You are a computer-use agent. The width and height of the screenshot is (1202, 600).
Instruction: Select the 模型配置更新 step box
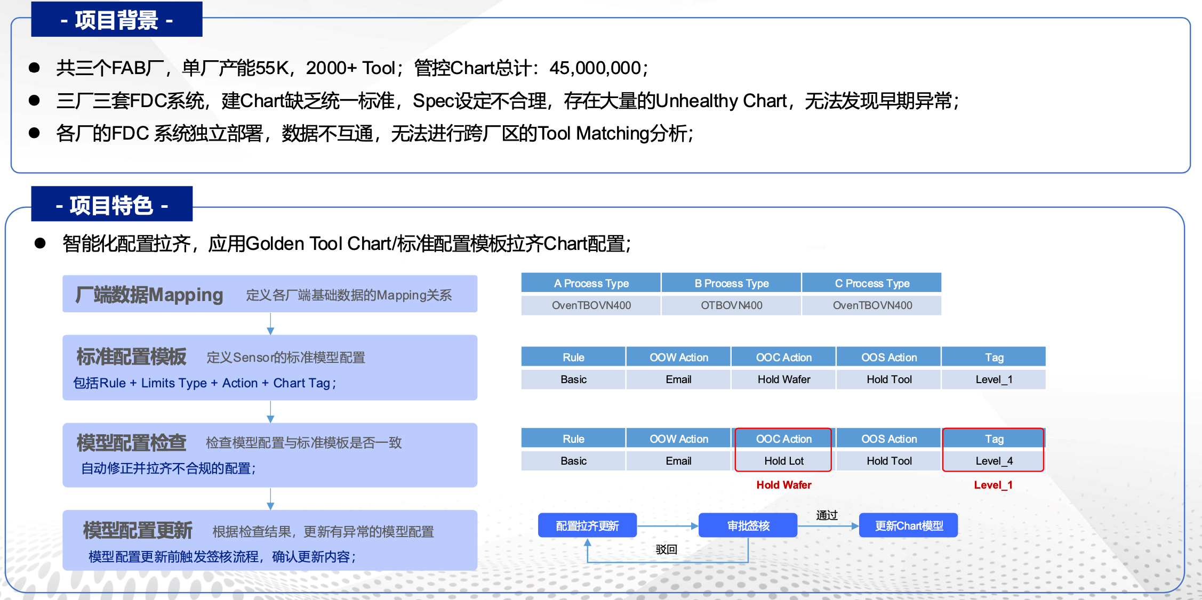click(x=269, y=541)
